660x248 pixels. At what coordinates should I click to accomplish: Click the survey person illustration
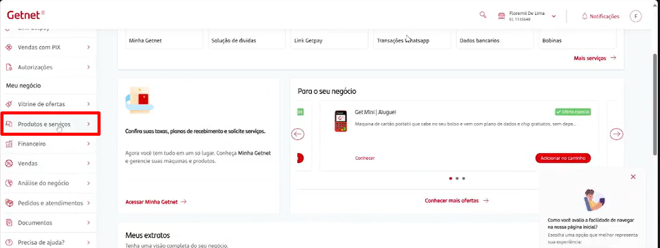(594, 200)
